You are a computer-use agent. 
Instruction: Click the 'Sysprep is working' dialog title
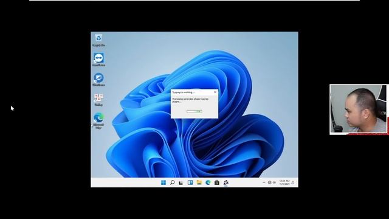(x=184, y=92)
